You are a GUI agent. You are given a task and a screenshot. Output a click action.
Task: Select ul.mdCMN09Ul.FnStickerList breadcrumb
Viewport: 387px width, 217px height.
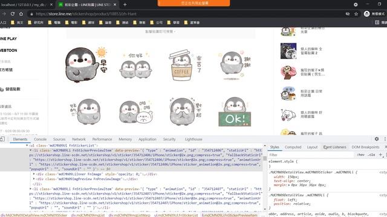point(176,215)
